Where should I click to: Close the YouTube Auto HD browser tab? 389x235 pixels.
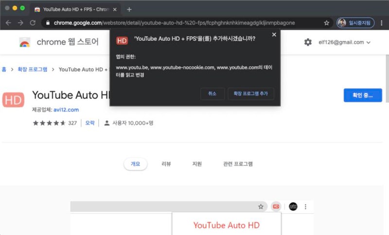point(115,9)
